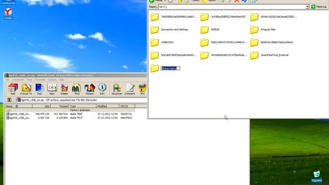Open the Yandex desktop shortcut
The image size is (329, 185).
[x=8, y=14]
